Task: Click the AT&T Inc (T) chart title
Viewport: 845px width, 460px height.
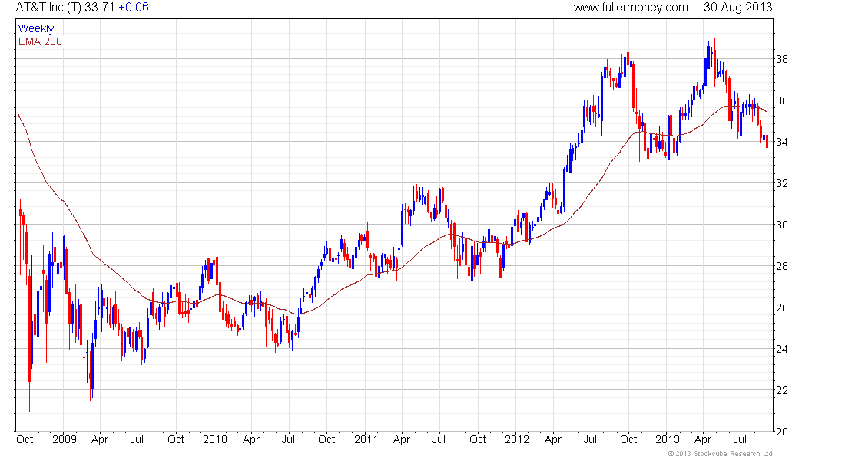Action: coord(48,8)
